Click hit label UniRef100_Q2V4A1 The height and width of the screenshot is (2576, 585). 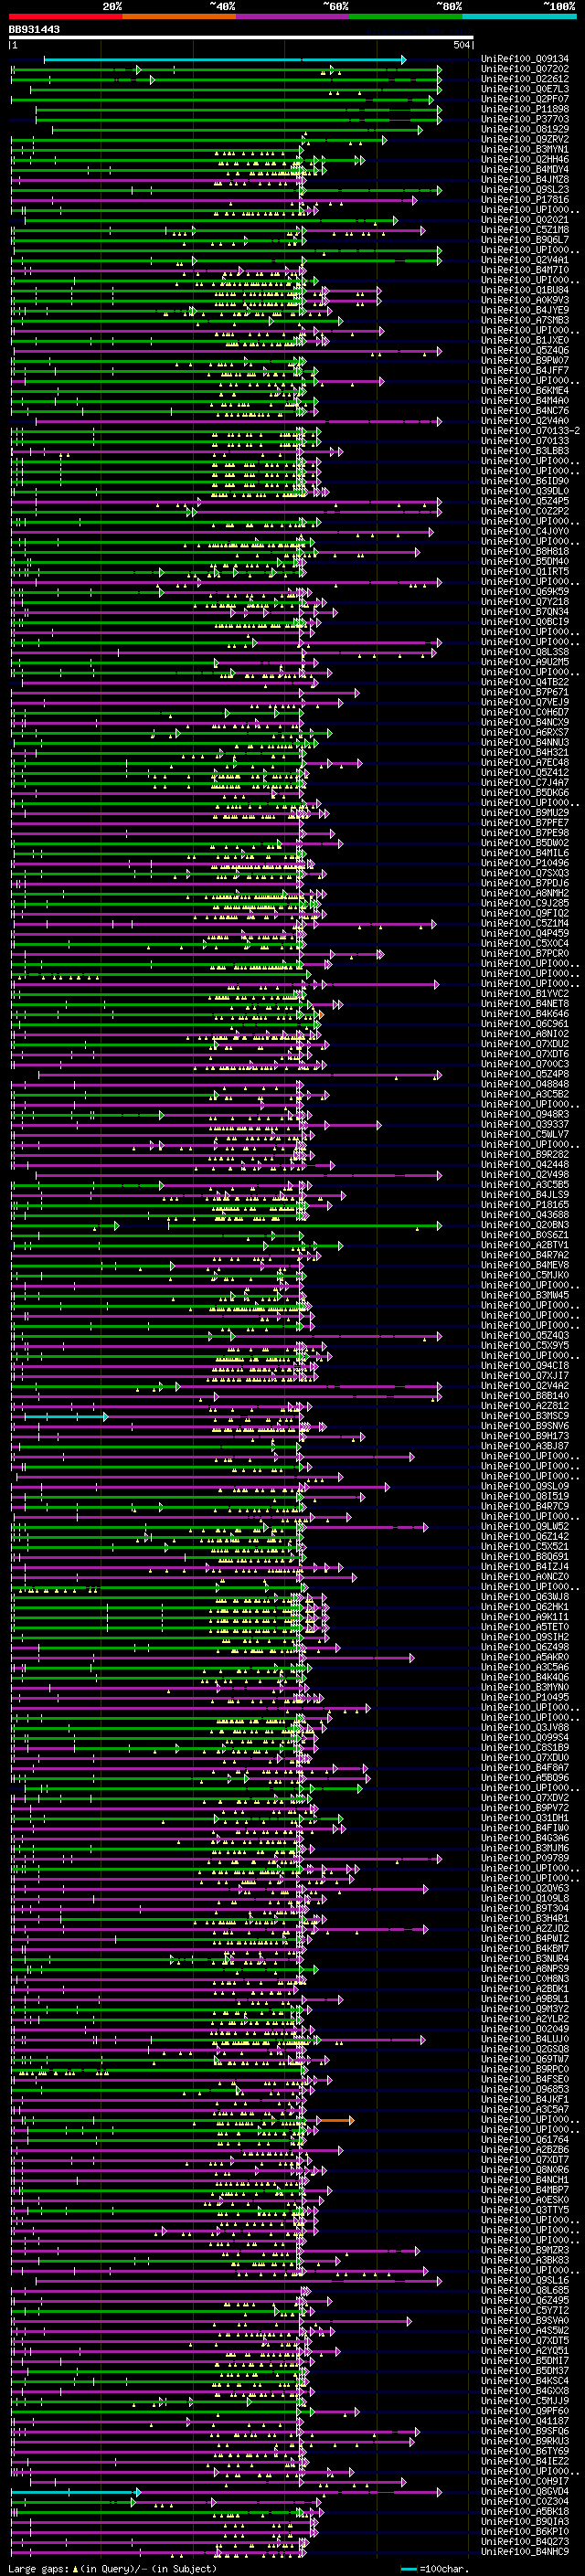tap(524, 260)
